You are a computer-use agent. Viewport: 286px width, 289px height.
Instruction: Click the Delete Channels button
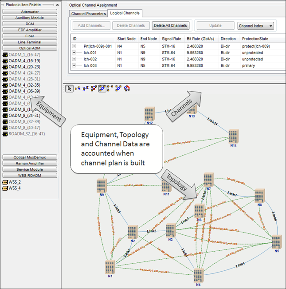pyautogui.click(x=131, y=26)
